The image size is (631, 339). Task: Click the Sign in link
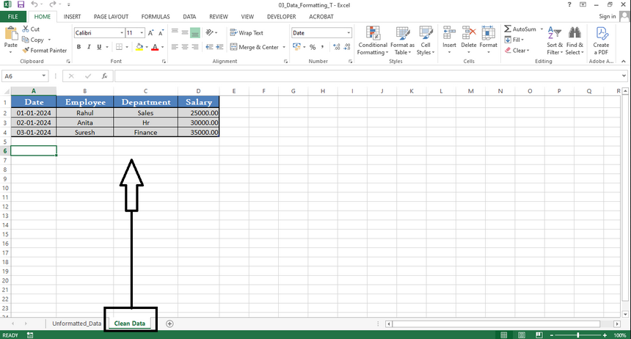(606, 15)
